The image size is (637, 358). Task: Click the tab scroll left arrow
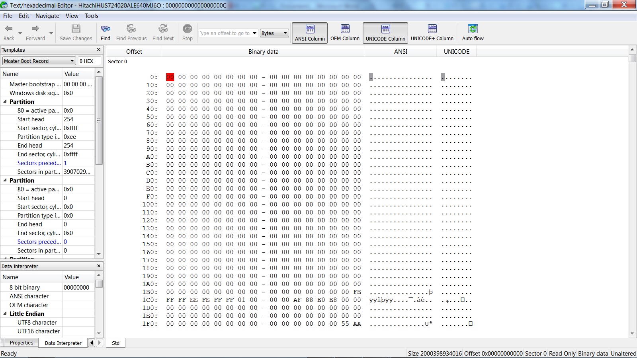point(92,342)
